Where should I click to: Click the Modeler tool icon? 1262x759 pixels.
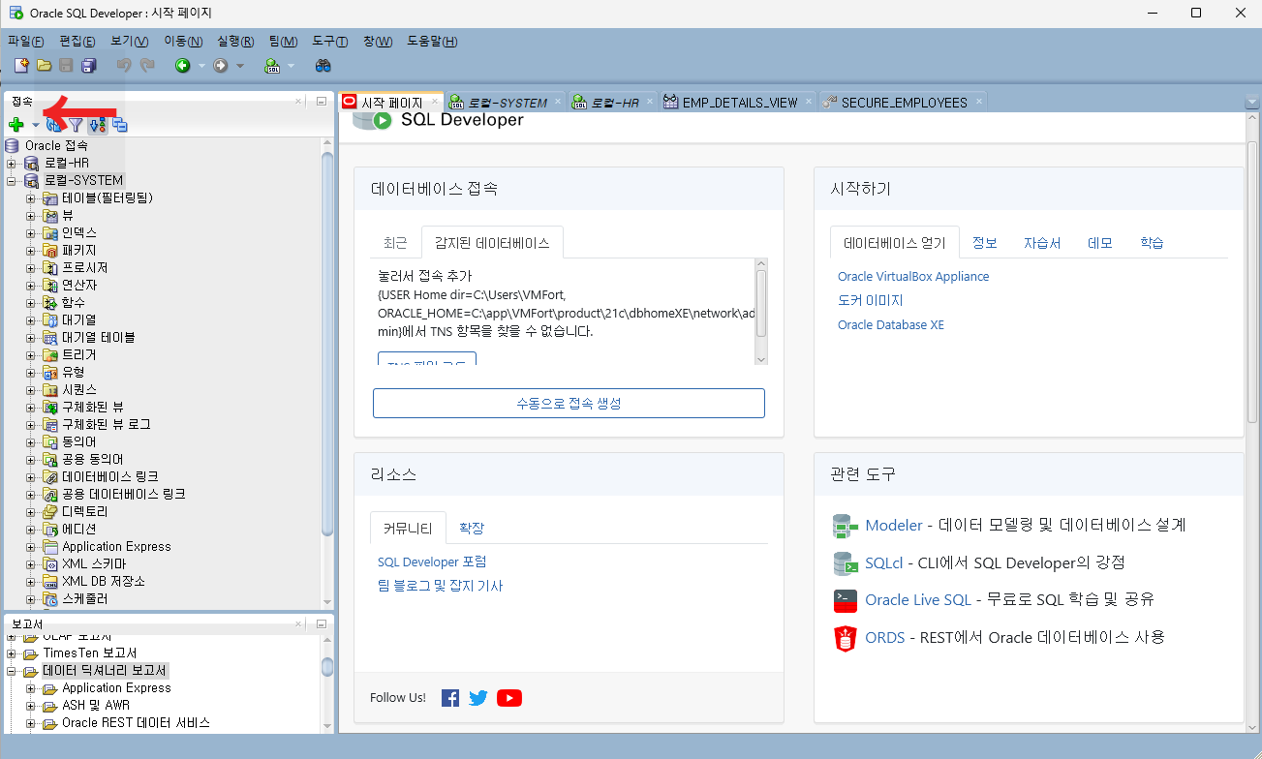pyautogui.click(x=846, y=526)
